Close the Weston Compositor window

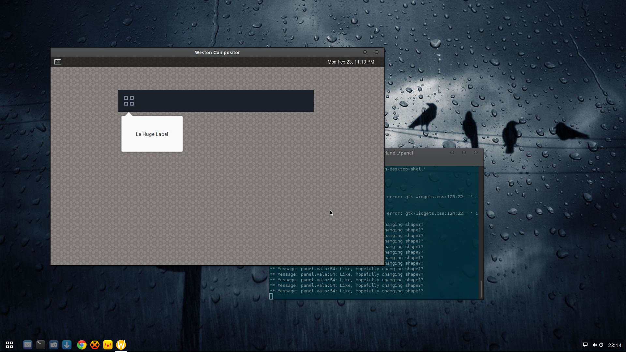pyautogui.click(x=377, y=52)
